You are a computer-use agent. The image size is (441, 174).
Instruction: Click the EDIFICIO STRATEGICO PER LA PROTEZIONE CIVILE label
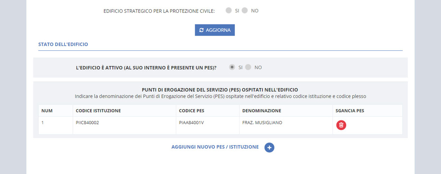tap(159, 11)
